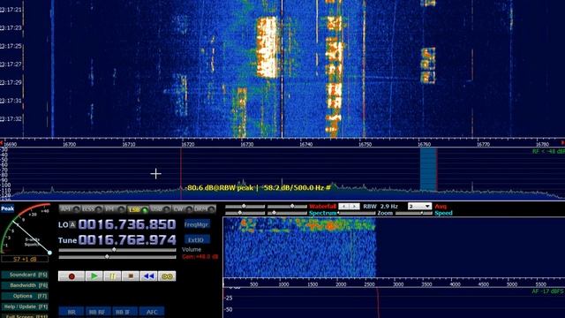Click the audio waterfall display
Image resolution: width=565 pixels, height=318 pixels.
click(394, 247)
